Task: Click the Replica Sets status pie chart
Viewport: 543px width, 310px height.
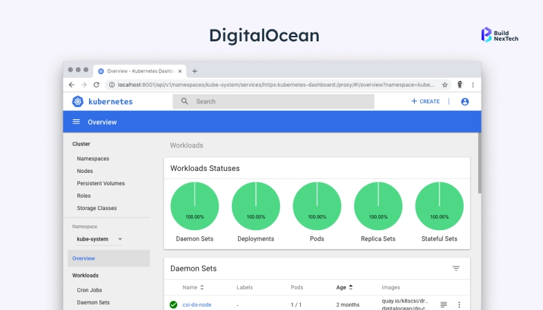Action: pyautogui.click(x=378, y=206)
